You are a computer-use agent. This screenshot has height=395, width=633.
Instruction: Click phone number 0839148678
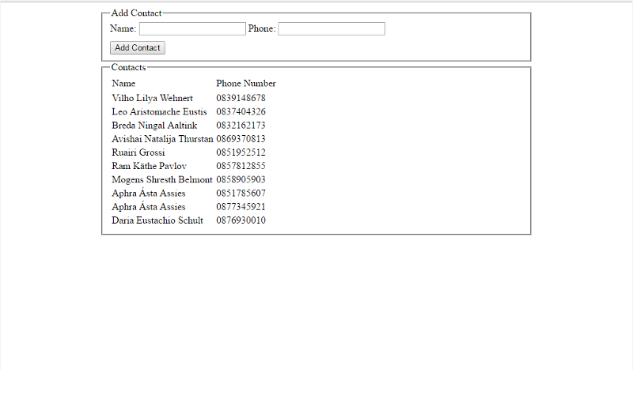pyautogui.click(x=241, y=98)
